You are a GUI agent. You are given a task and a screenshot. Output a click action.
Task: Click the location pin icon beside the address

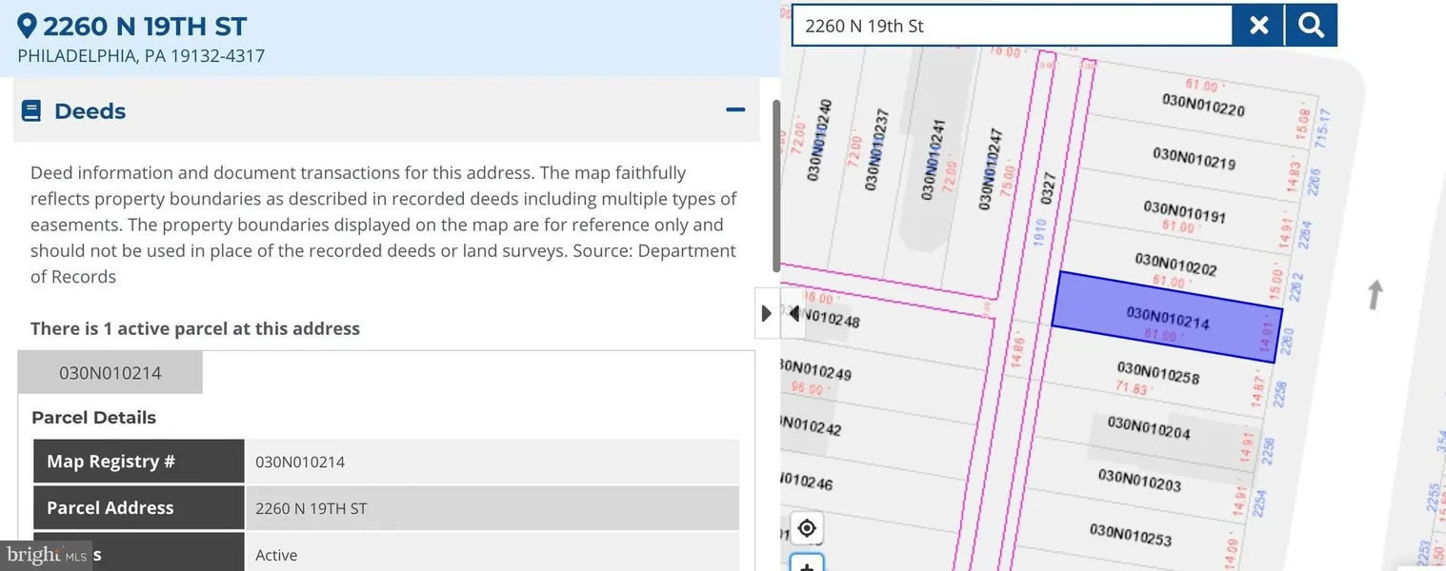pos(28,26)
